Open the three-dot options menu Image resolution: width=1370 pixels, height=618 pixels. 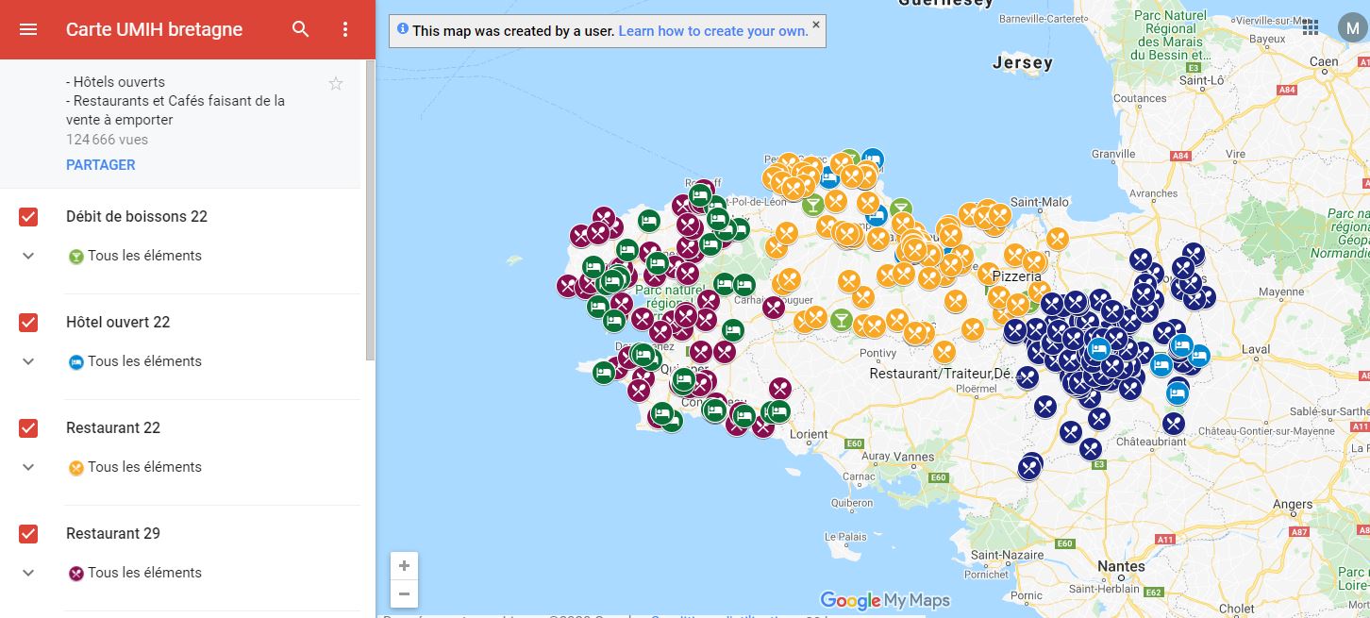(x=345, y=29)
